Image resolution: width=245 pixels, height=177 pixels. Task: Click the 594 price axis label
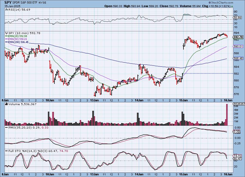237,33
